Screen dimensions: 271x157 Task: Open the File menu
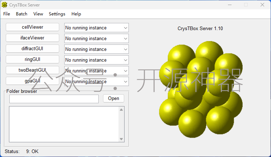6,14
